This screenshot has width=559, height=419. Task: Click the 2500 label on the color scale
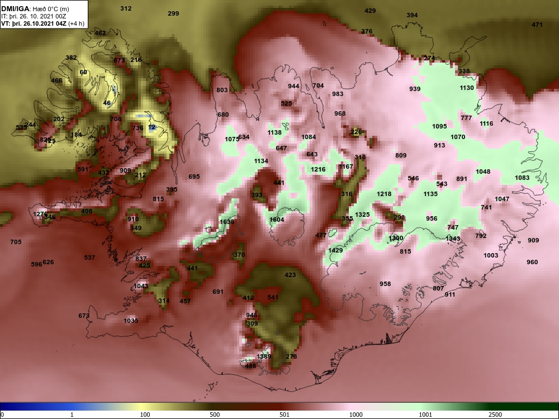495,415
